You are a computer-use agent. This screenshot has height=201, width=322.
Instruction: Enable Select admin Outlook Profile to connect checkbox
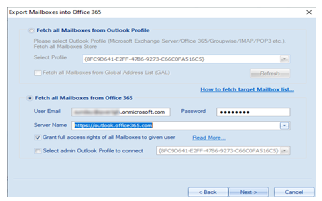click(x=38, y=151)
